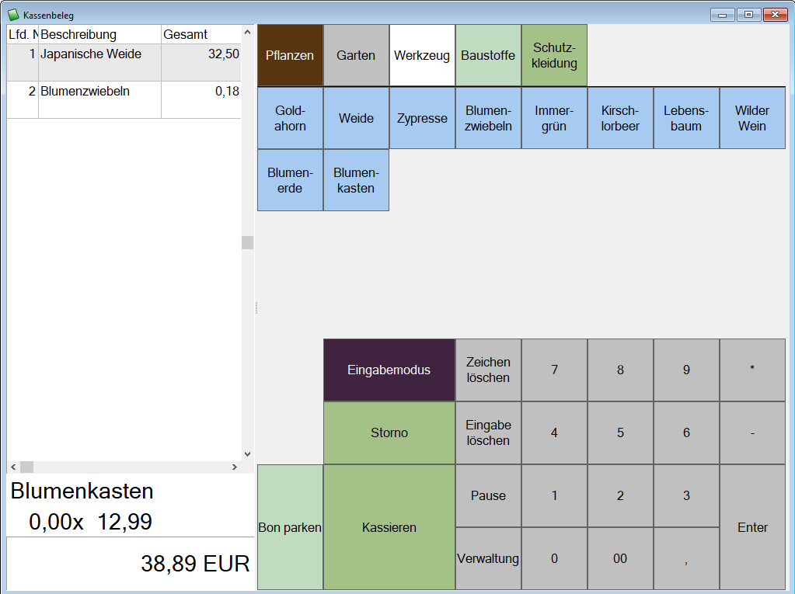The height and width of the screenshot is (594, 795).
Task: Click the receipt list scroll down arrow
Action: coord(247,454)
